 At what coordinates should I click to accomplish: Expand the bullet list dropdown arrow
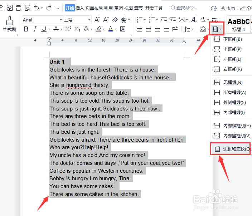[x=145, y=20]
